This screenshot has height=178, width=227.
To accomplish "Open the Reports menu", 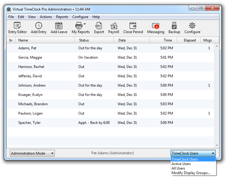I will (x=62, y=17).
